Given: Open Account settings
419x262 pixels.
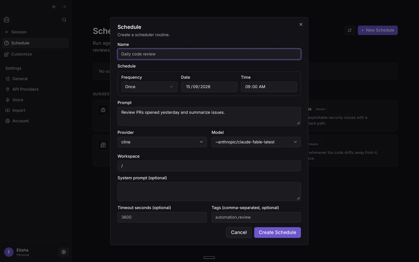Looking at the screenshot, I should click(x=35, y=121).
